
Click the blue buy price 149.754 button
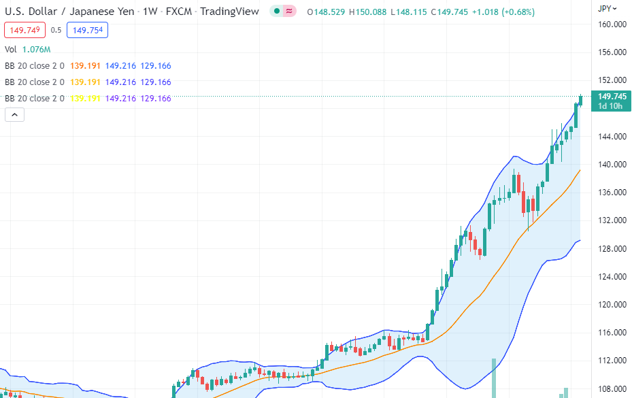coord(88,30)
